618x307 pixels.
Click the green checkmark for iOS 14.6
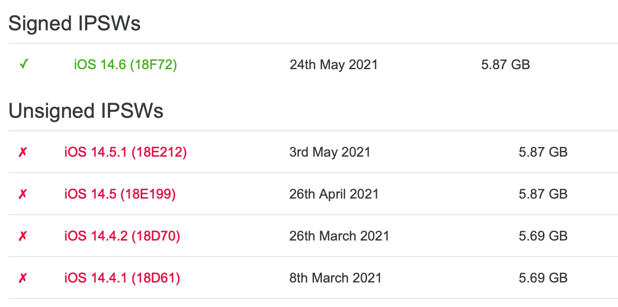tap(24, 65)
